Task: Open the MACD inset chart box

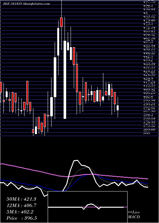Action: 88,207
